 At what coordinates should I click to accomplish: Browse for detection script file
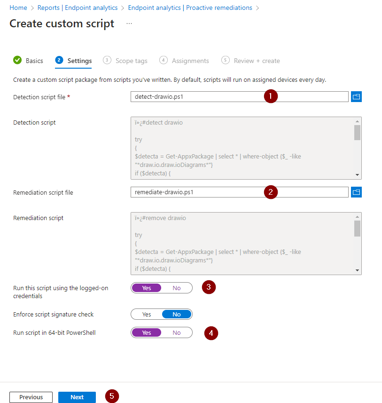point(356,97)
